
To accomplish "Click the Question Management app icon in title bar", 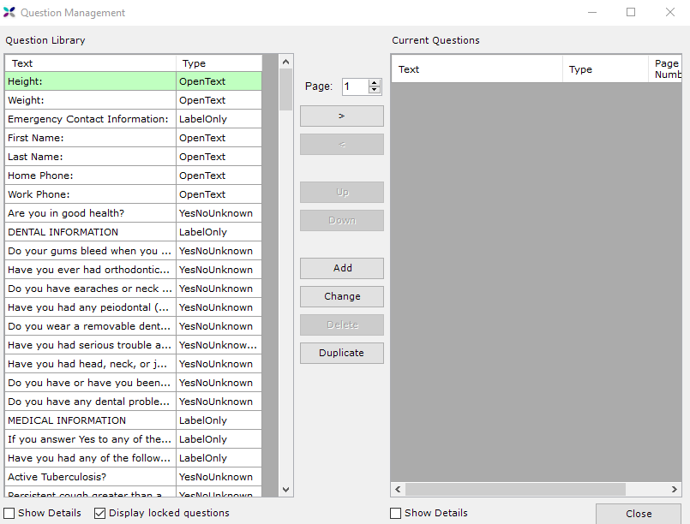I will [x=9, y=13].
